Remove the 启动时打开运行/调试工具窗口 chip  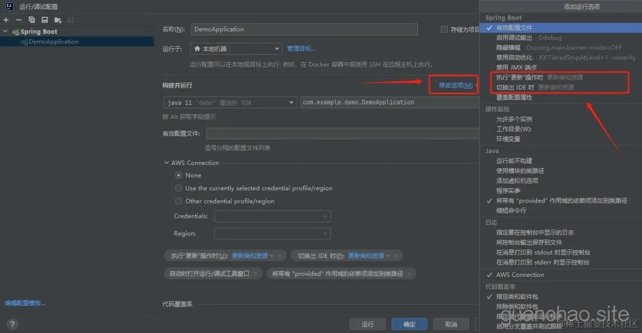pyautogui.click(x=256, y=274)
